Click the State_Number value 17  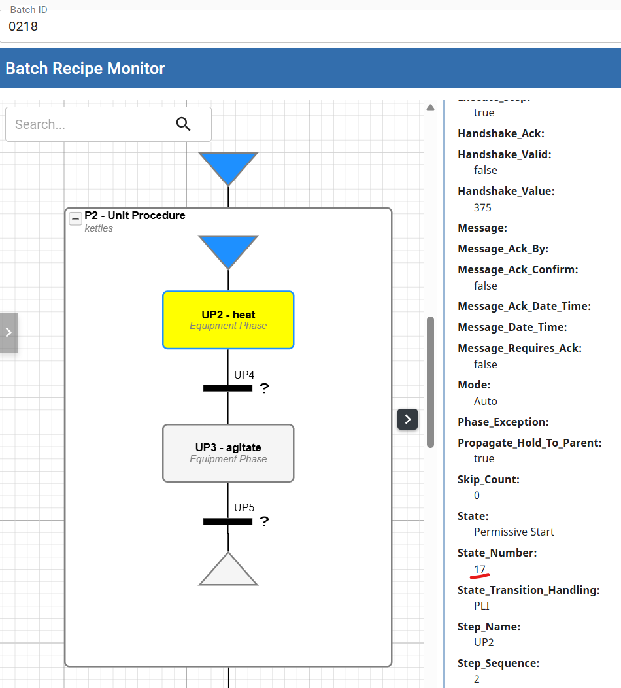pos(480,569)
